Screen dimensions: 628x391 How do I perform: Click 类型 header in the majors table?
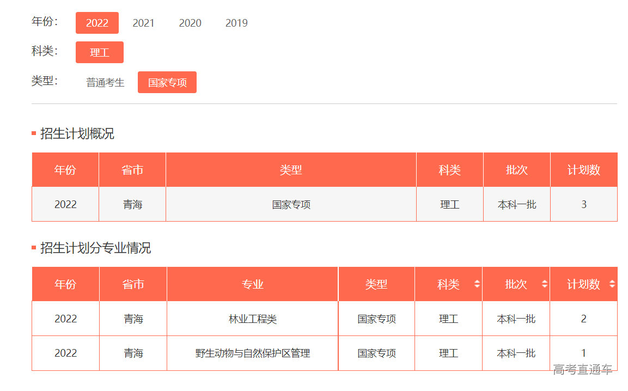376,284
